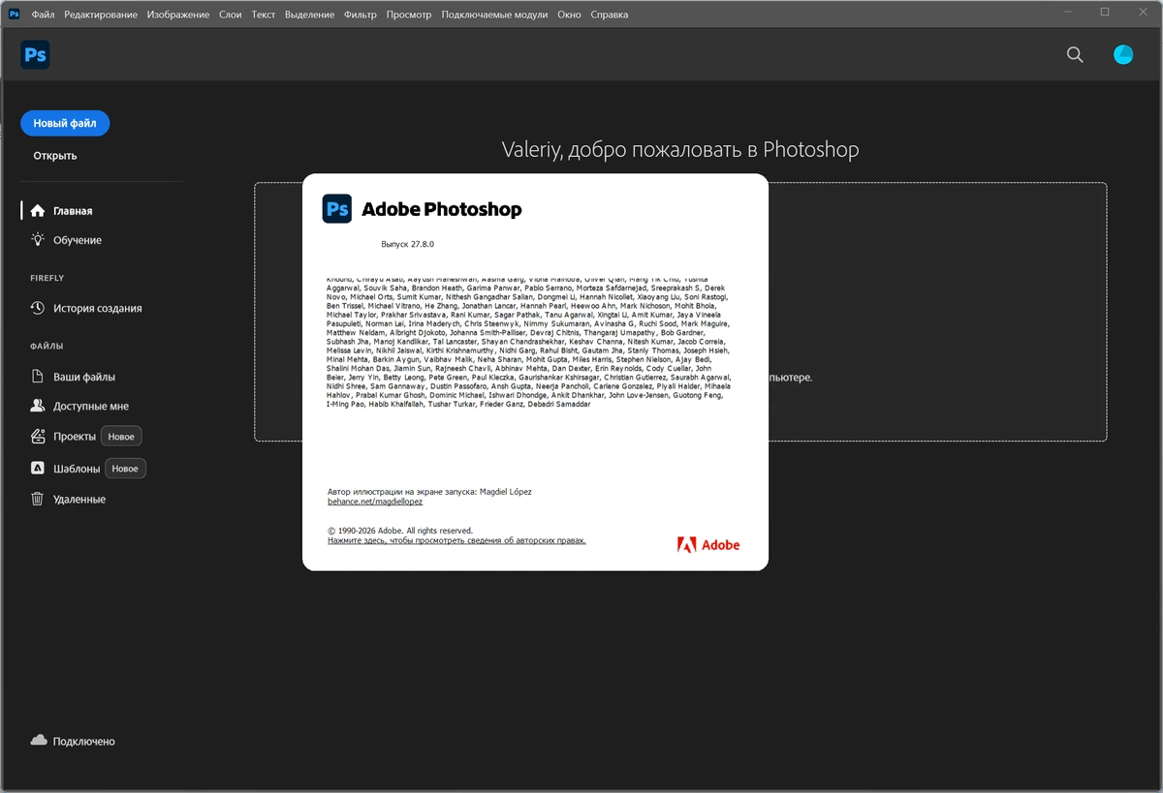Open Проекты in sidebar
Screen dimensions: 1163x793
[x=75, y=436]
